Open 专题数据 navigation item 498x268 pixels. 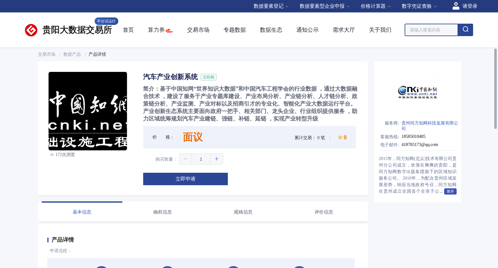coord(235,30)
